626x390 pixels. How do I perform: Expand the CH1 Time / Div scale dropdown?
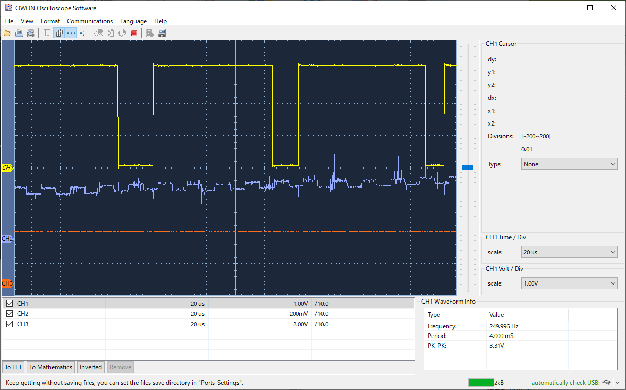(569, 252)
